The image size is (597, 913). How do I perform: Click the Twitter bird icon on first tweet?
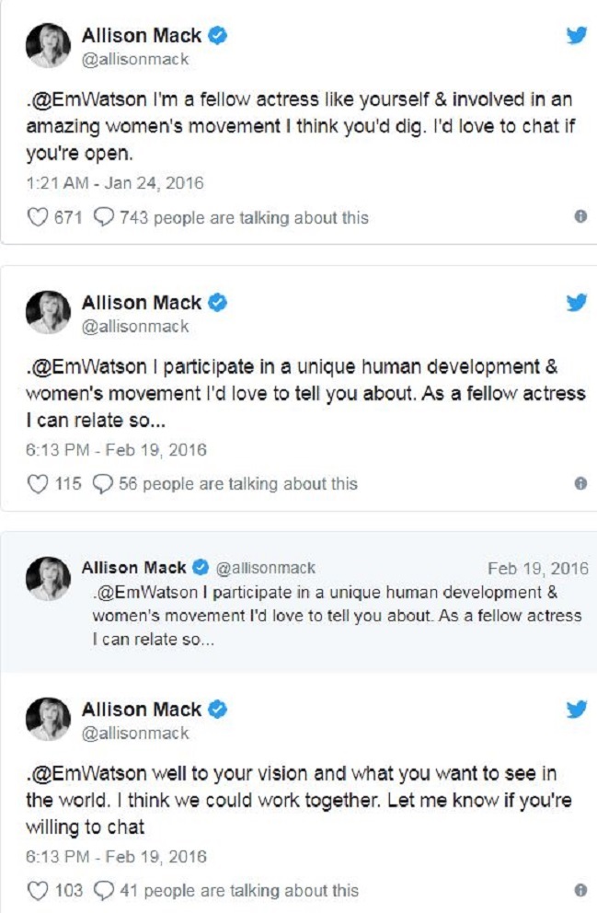pyautogui.click(x=576, y=36)
